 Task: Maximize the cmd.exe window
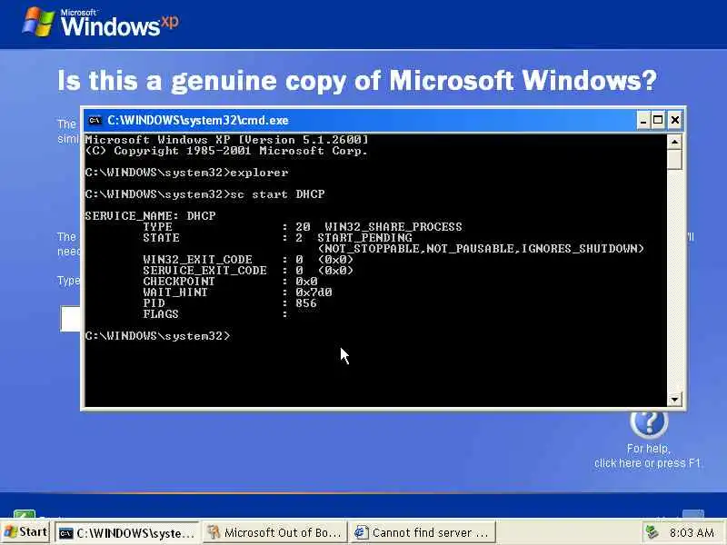pyautogui.click(x=658, y=121)
